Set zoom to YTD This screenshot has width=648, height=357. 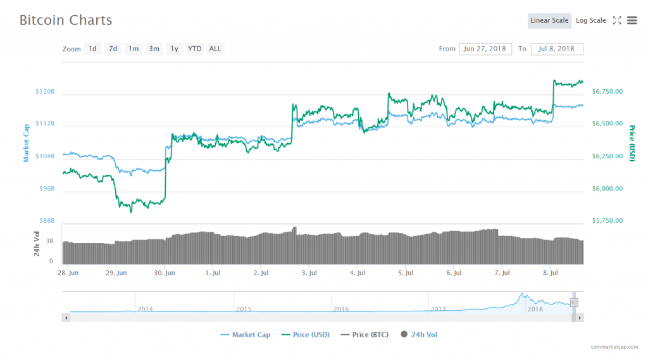tap(195, 49)
